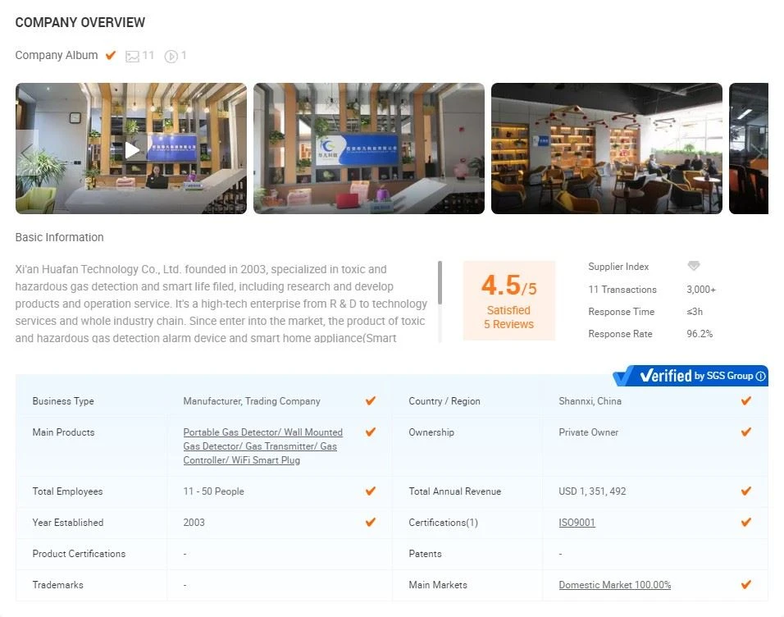Image resolution: width=784 pixels, height=617 pixels.
Task: Open the album photo count icon
Action: (x=132, y=56)
